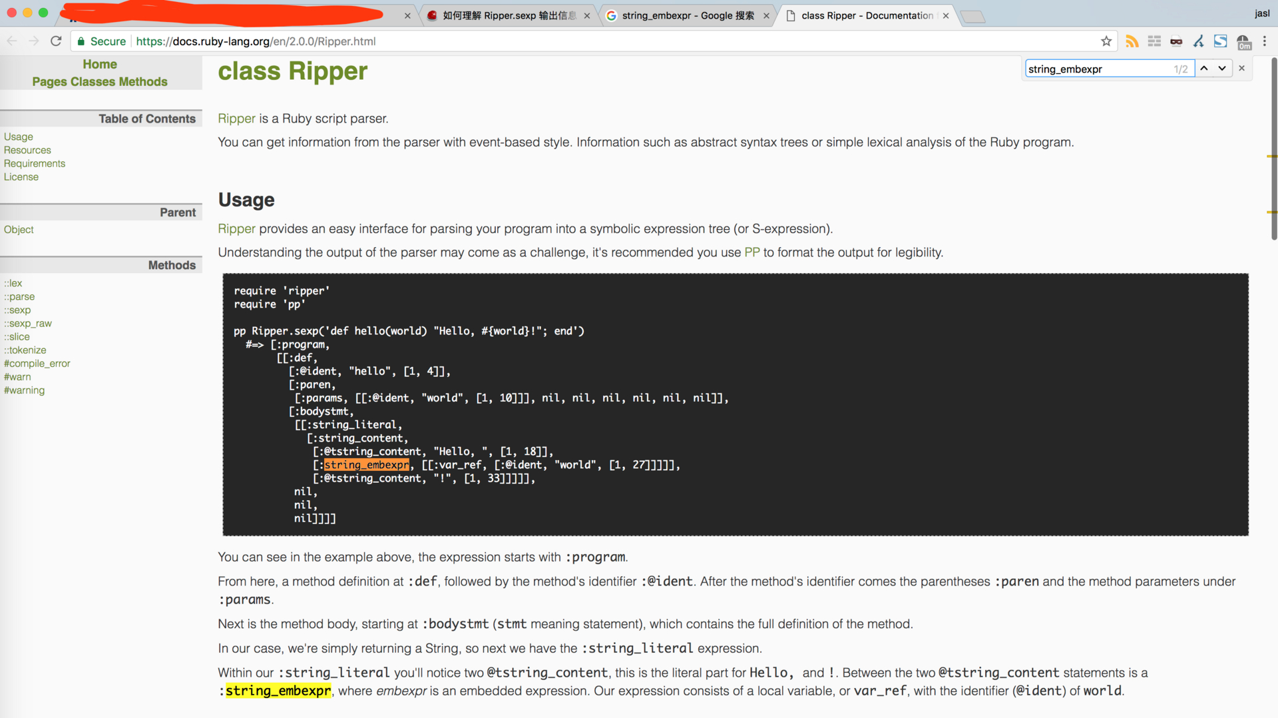Click the green Secure padlock icon
The width and height of the screenshot is (1278, 718).
(81, 41)
